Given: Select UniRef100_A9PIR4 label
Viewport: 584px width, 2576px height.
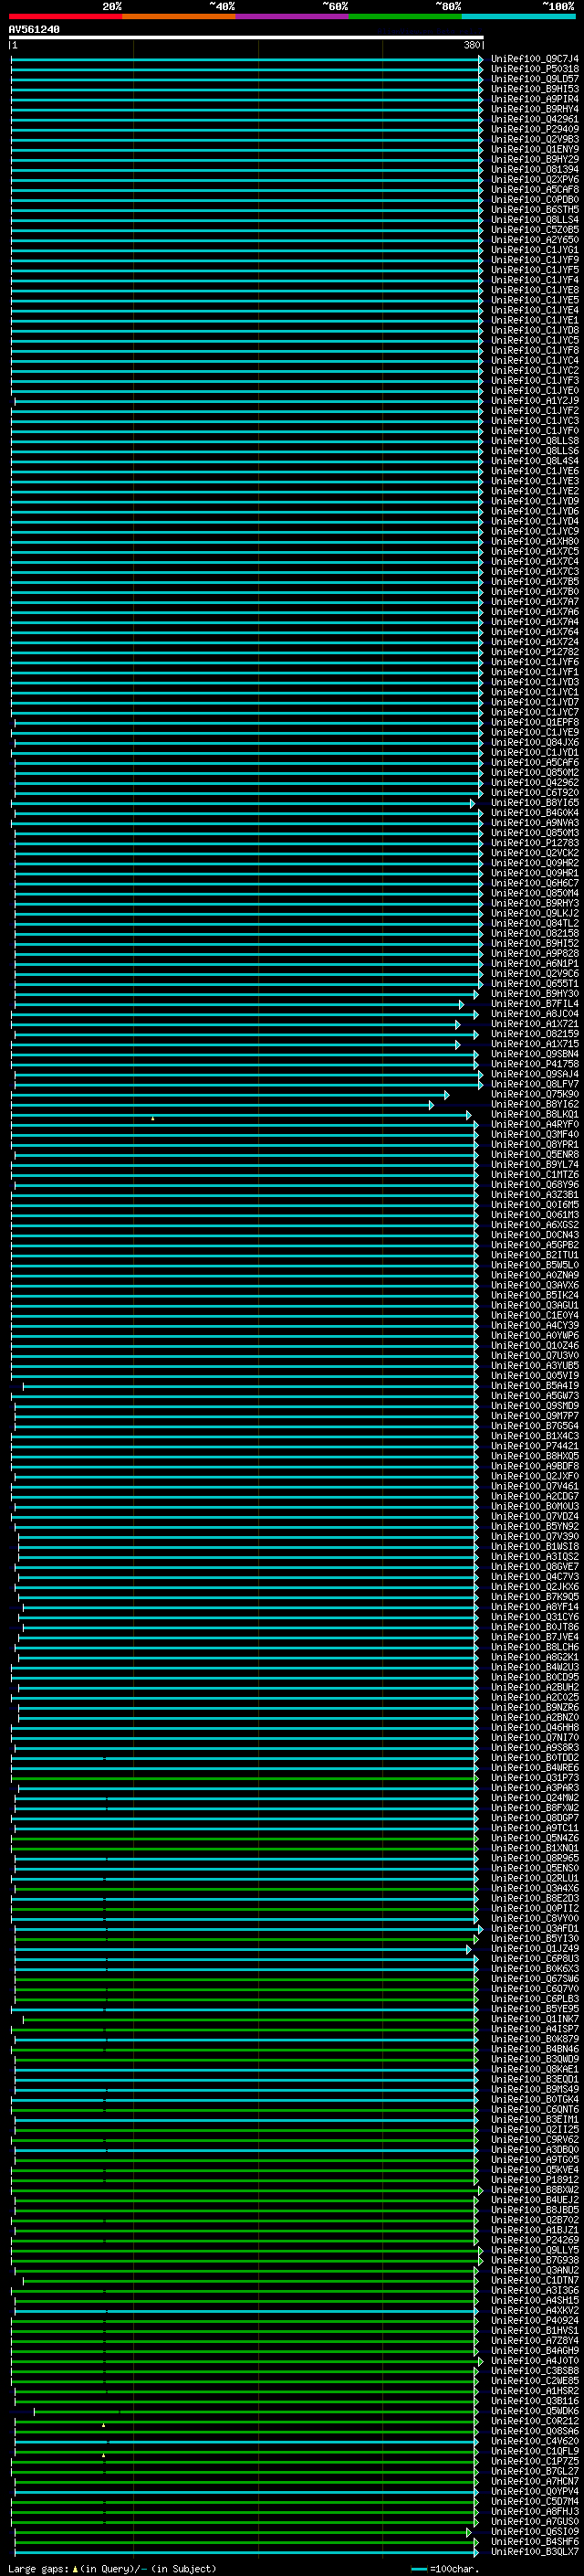Looking at the screenshot, I should 534,99.
